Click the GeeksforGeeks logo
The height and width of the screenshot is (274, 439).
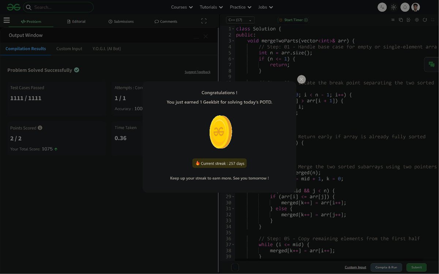coord(14,7)
